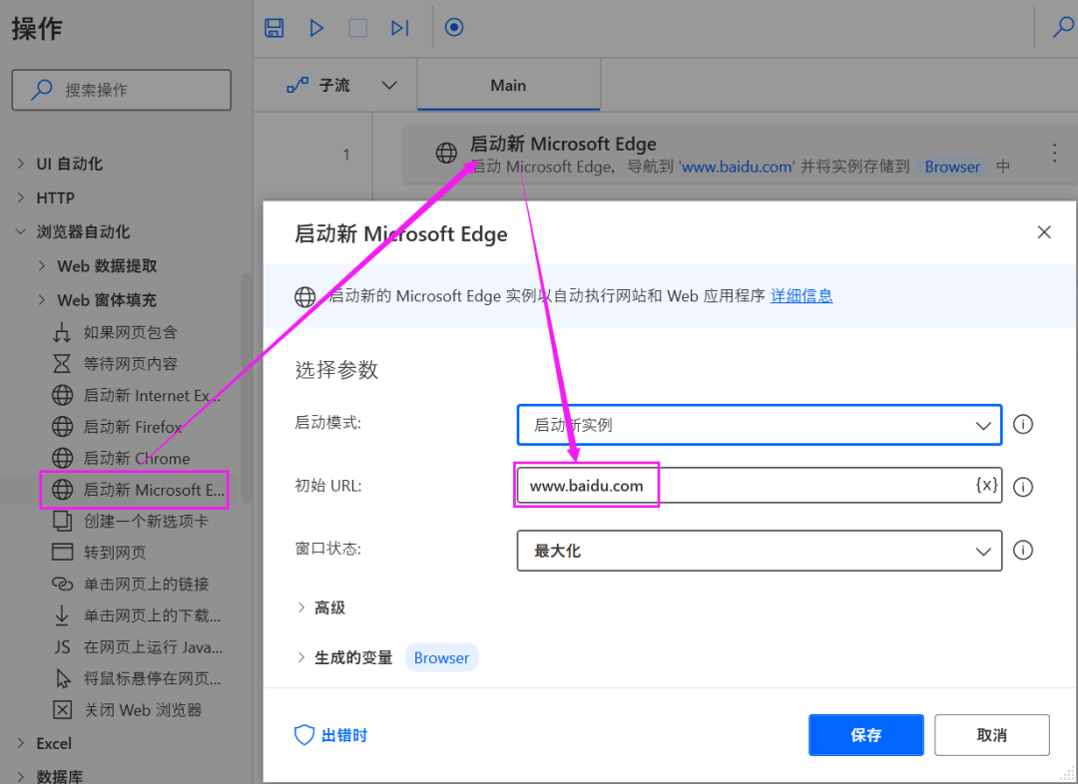
Task: Switch to the Main tab
Action: (x=508, y=85)
